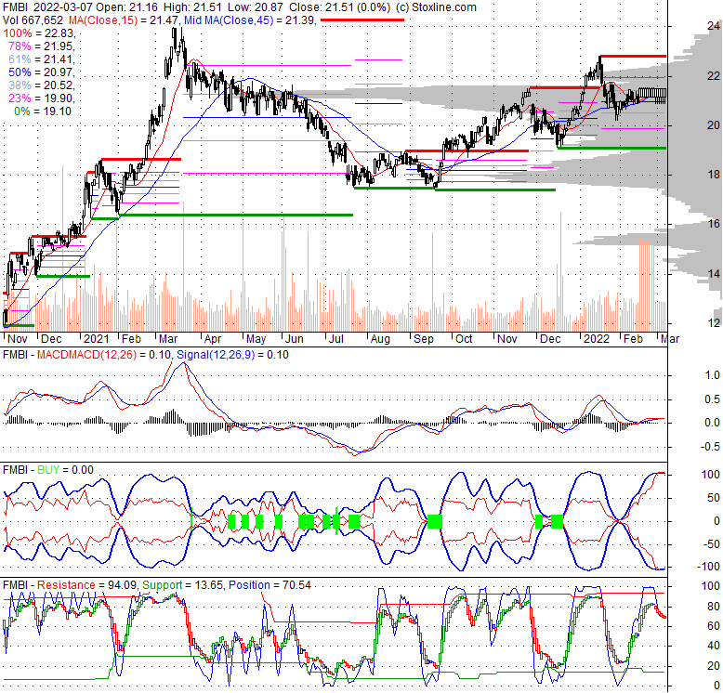Click the 'Mar' label after first 'Feb' on axis
The height and width of the screenshot is (693, 723).
168,339
